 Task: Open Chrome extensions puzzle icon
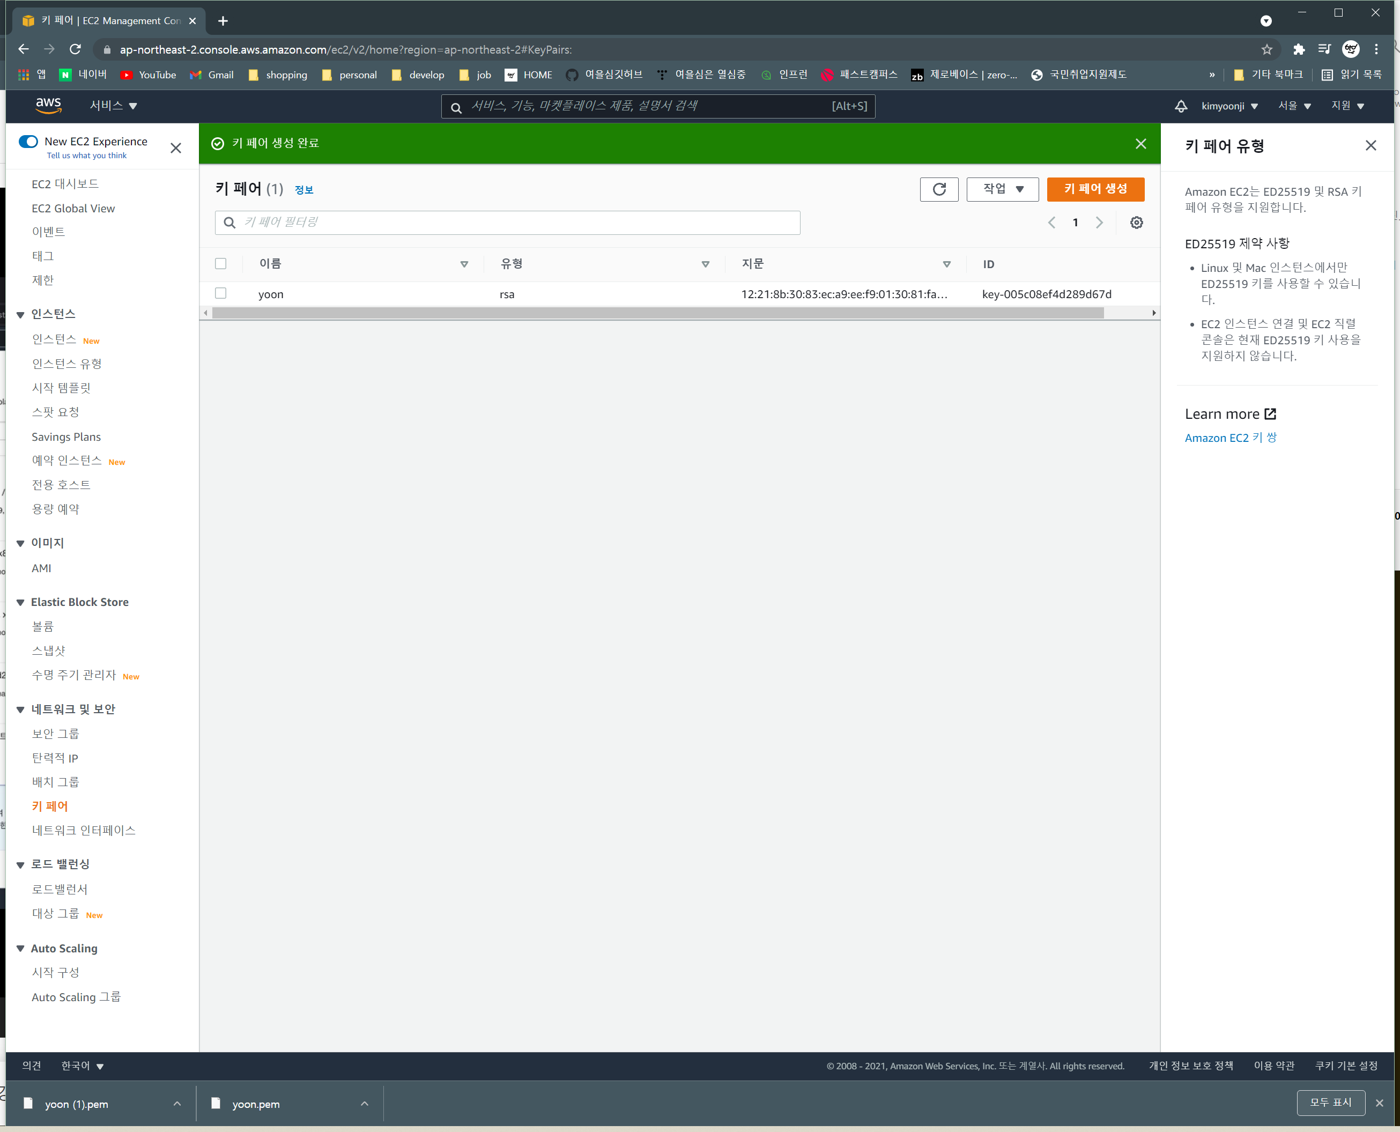point(1298,49)
